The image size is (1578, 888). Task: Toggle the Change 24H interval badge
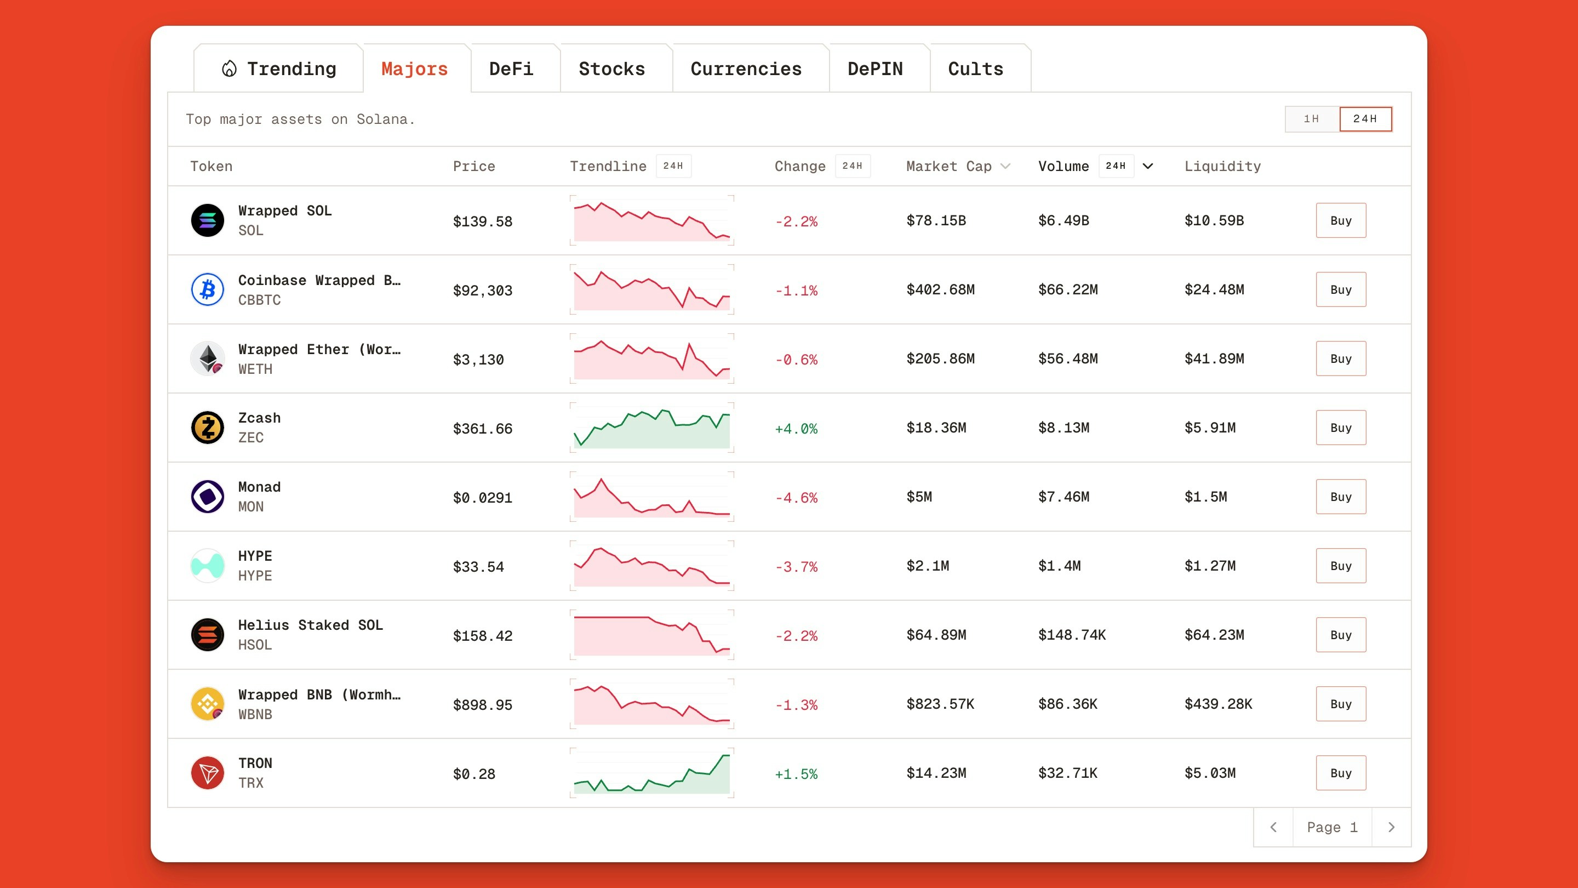click(x=853, y=166)
